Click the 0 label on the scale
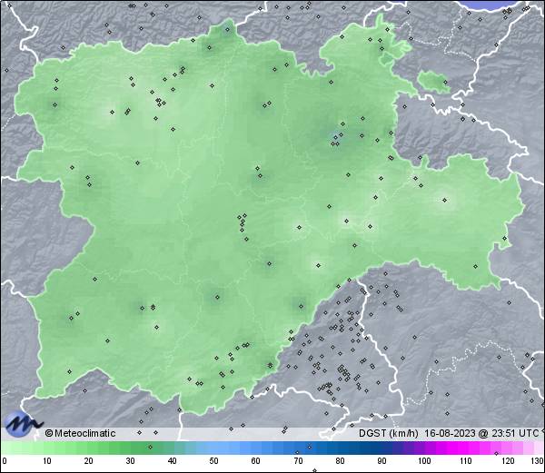The width and height of the screenshot is (545, 473). click(5, 461)
